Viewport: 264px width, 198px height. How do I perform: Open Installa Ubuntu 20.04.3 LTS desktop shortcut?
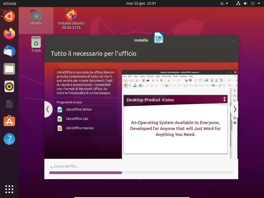point(71,19)
